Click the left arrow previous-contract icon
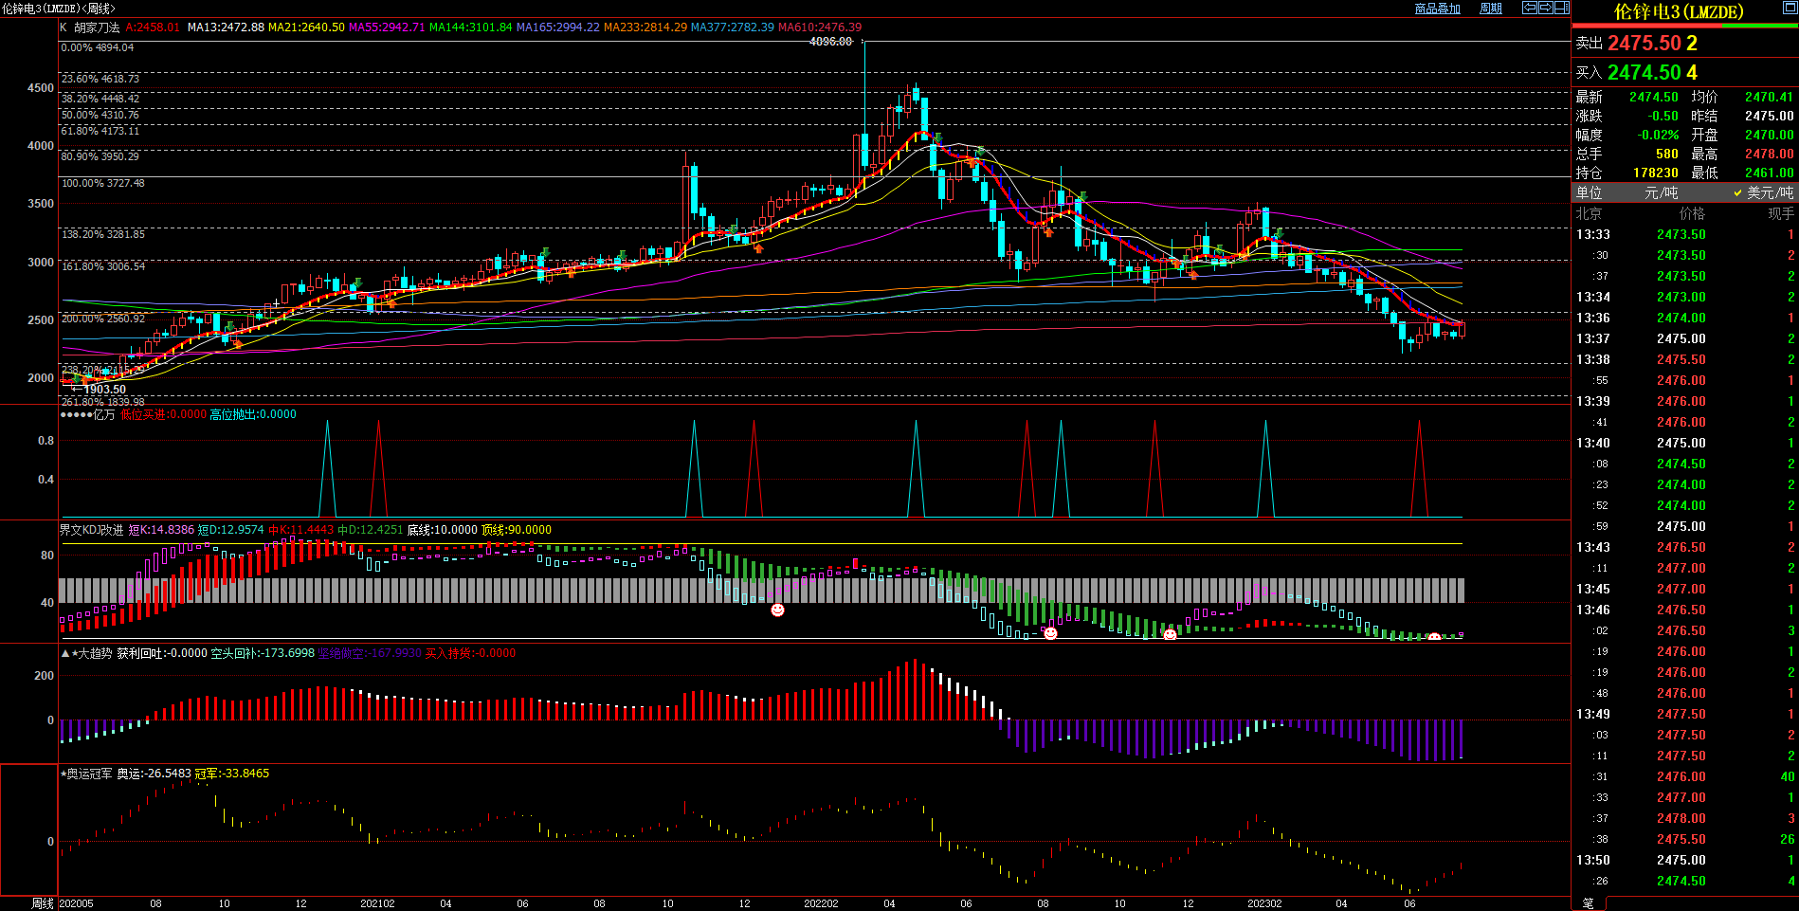The width and height of the screenshot is (1799, 911). click(1529, 8)
